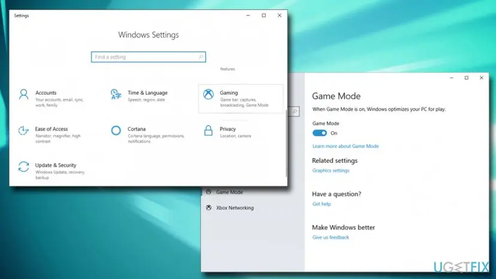Click the Cortana circle icon
The height and width of the screenshot is (279, 496).
tap(116, 131)
